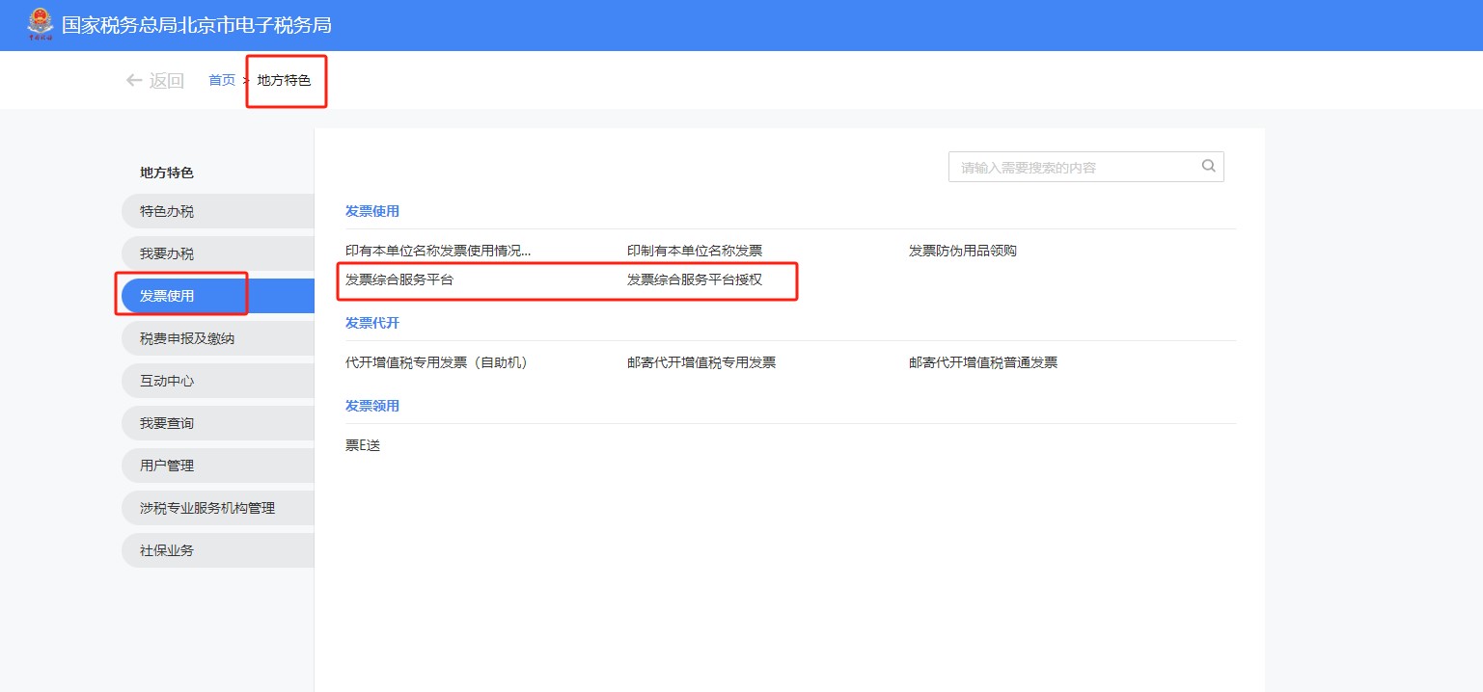The width and height of the screenshot is (1483, 692).
Task: Type in the search content field
Action: [x=1073, y=167]
